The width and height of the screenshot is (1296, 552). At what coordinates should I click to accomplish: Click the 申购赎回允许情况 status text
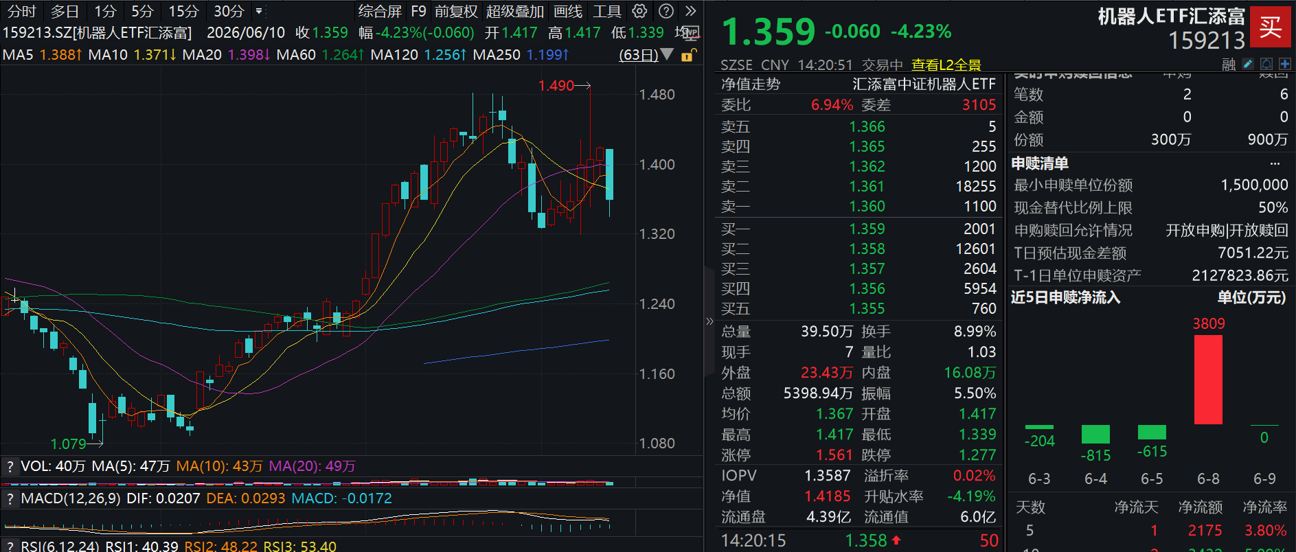tap(1227, 231)
